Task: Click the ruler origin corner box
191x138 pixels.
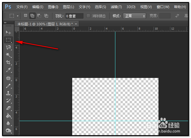Action: pos(17,29)
